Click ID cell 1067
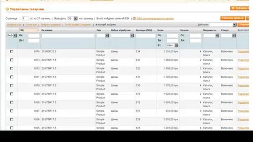The image size is (253, 142). 36,111
